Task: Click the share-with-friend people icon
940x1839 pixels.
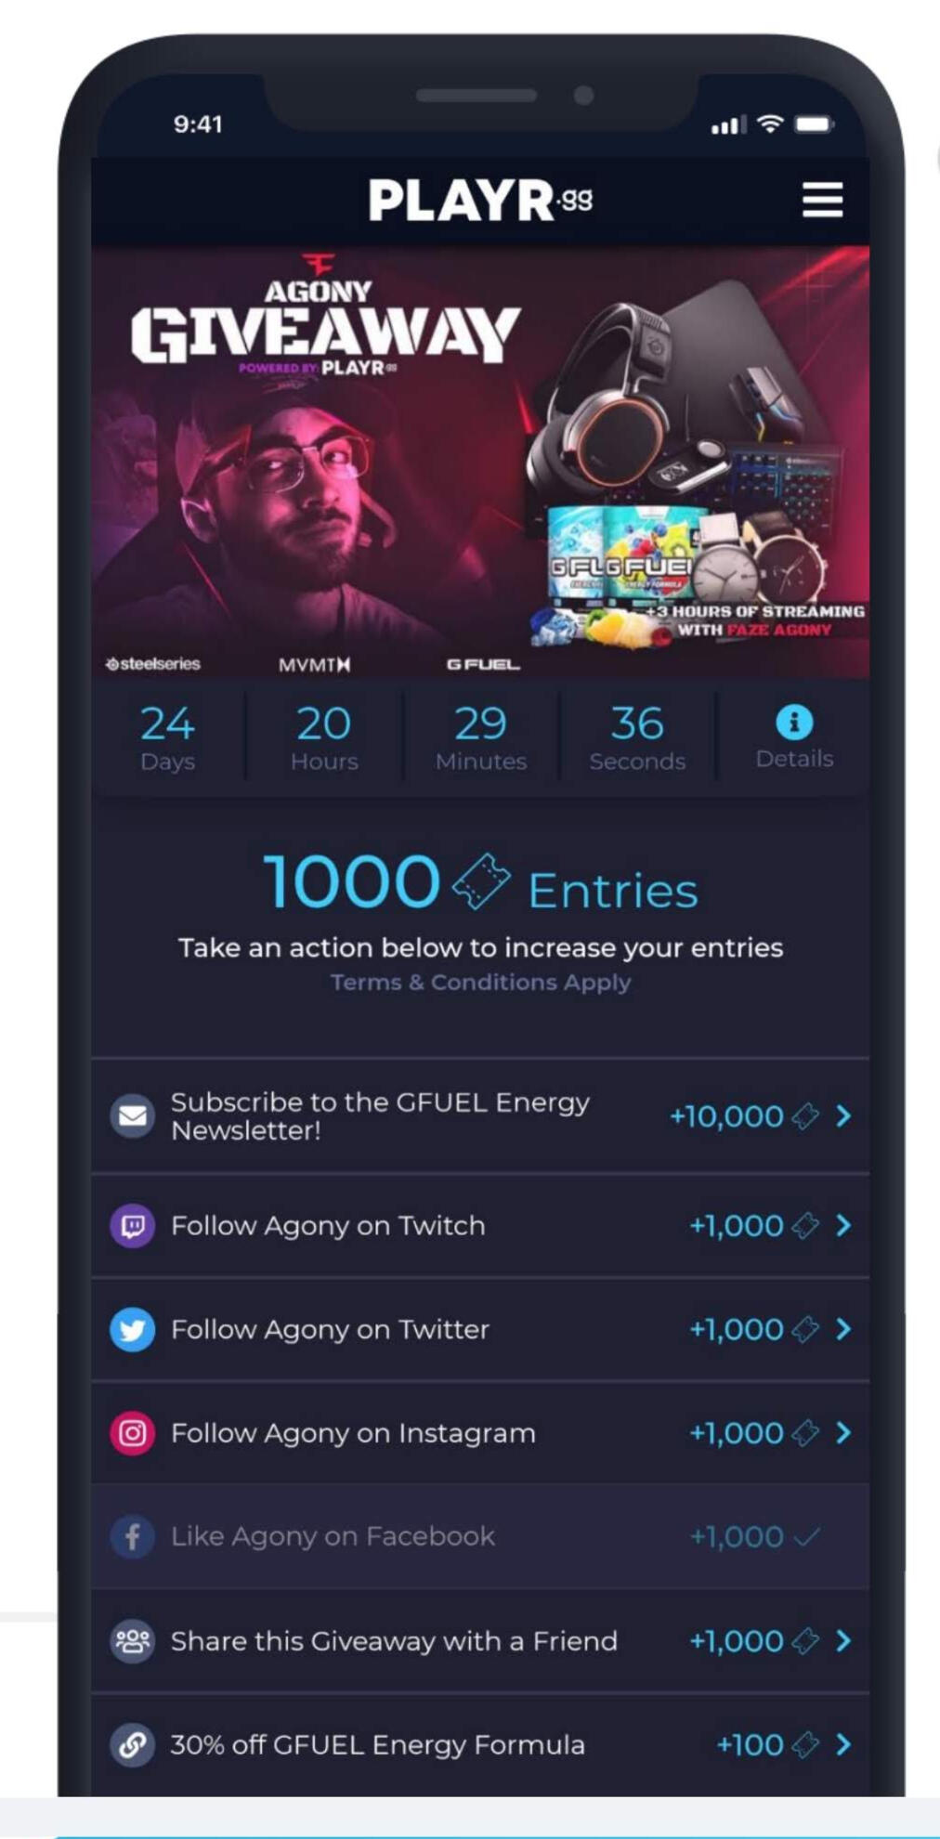Action: 133,1641
